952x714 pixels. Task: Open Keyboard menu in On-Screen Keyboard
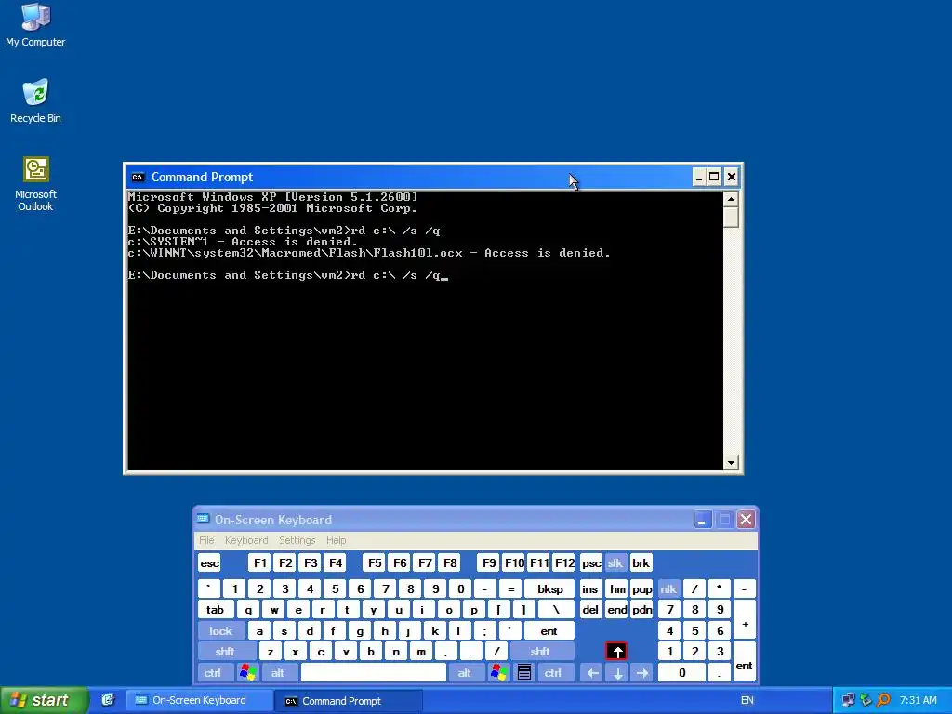(x=245, y=540)
